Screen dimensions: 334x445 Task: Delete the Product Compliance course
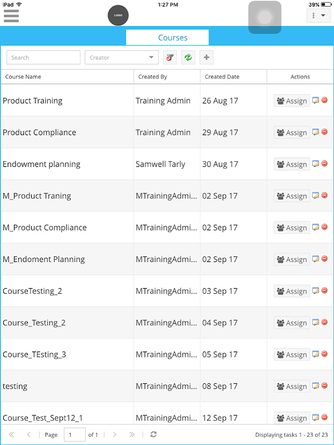click(325, 132)
